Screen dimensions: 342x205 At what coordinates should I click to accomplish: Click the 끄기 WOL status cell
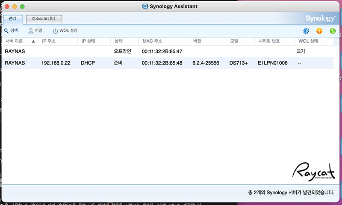(x=301, y=51)
